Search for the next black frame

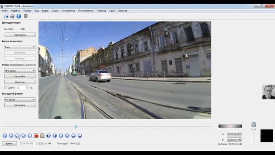pos(55,136)
